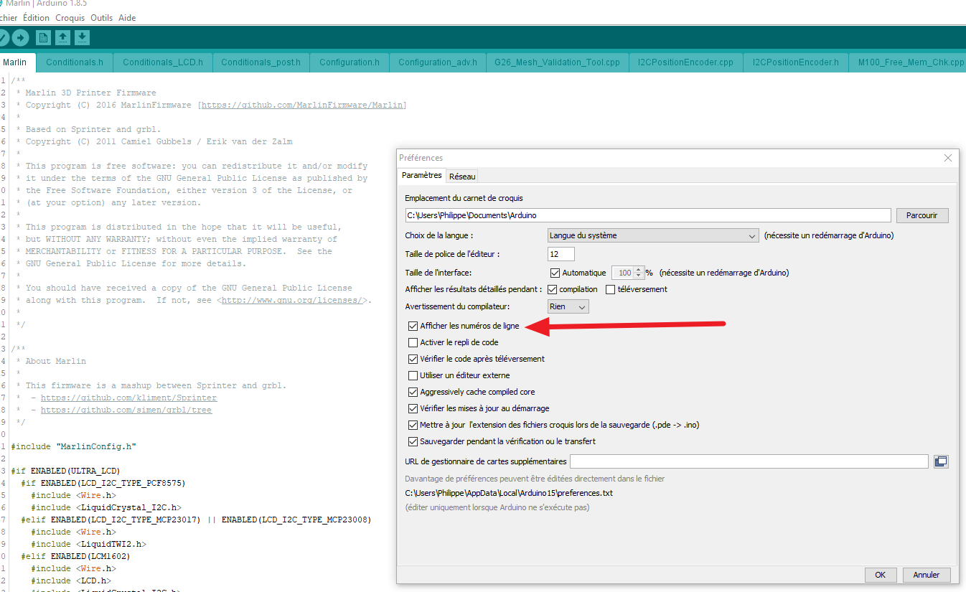The image size is (966, 592).
Task: Click the gnu.org/licenses link in code
Action: [293, 301]
